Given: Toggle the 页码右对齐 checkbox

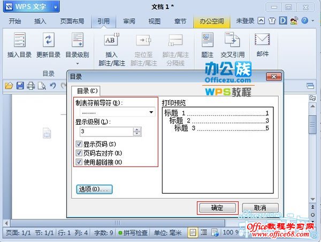Looking at the screenshot, I should pos(79,153).
